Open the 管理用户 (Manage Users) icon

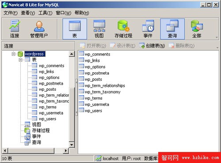coord(39,29)
